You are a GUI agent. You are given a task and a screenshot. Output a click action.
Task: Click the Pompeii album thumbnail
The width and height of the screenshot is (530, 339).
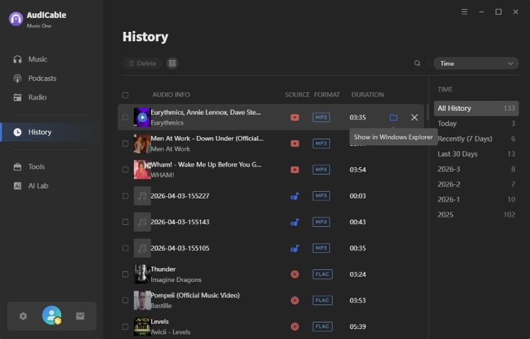click(142, 300)
